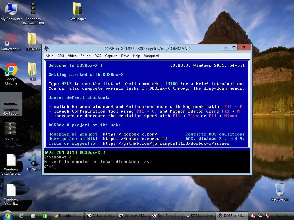Image resolution: width=294 pixels, height=220 pixels.
Task: Select the Windows Vista Aero_ file icon
Action: (11, 164)
